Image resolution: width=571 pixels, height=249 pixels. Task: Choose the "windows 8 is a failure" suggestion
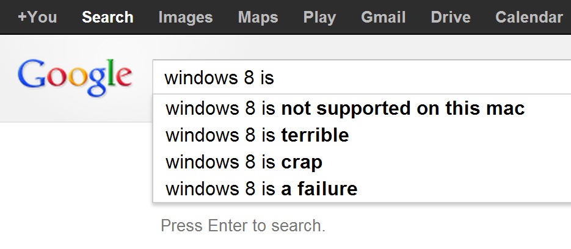point(261,189)
